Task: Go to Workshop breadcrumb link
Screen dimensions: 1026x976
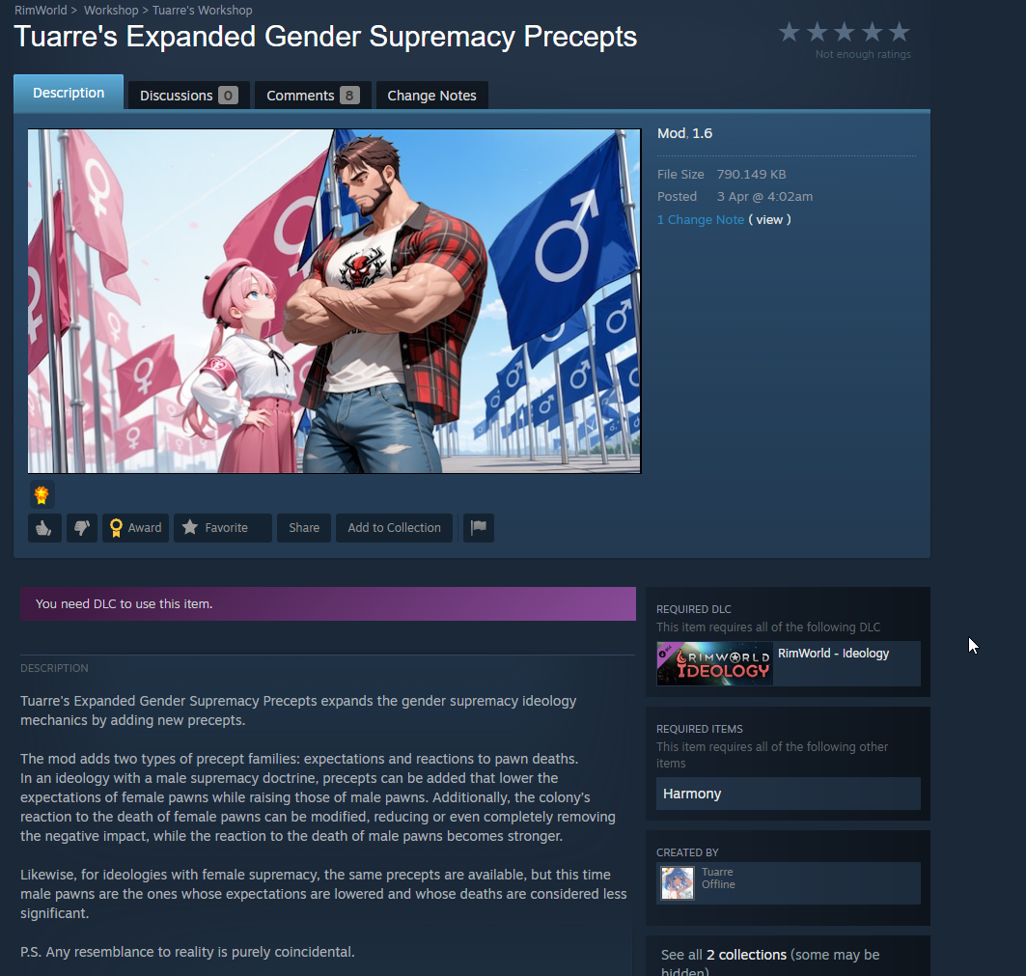Action: pos(111,11)
